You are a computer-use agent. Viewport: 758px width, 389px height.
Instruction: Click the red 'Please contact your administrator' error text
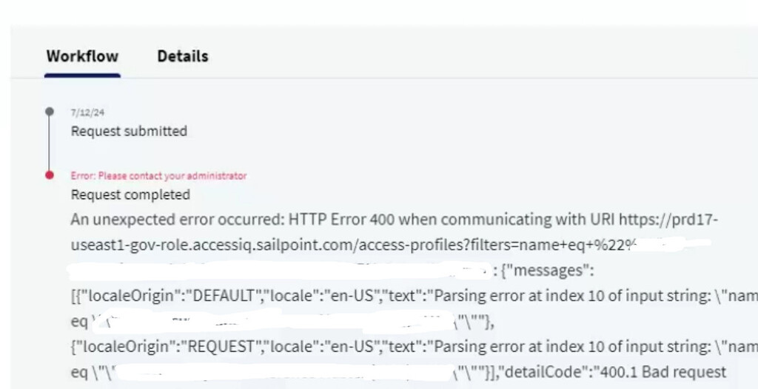tap(158, 176)
